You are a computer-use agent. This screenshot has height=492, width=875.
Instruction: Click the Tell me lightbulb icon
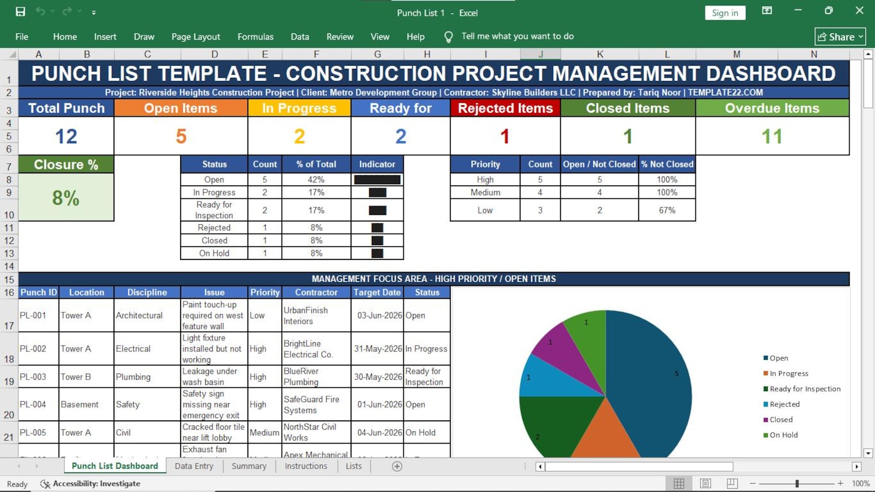click(x=449, y=37)
